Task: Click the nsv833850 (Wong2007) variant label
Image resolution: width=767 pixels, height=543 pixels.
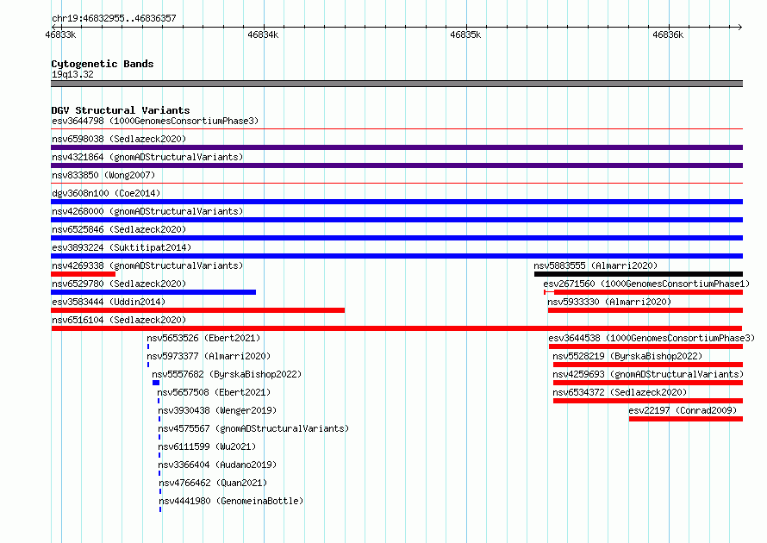Action: 103,175
